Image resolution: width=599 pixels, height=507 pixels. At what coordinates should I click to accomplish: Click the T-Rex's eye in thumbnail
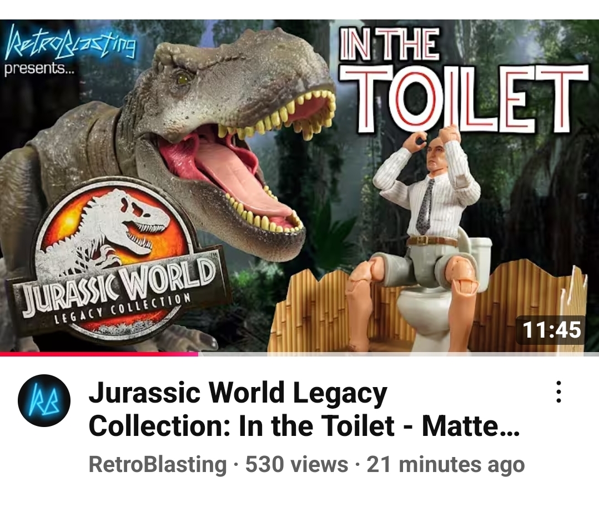(x=183, y=79)
